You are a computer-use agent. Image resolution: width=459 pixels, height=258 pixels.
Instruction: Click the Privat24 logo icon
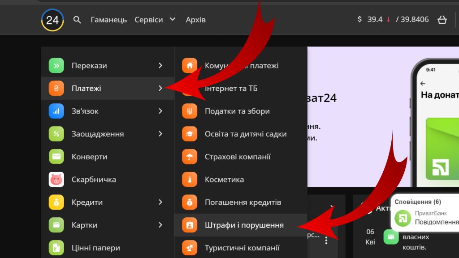(x=52, y=20)
